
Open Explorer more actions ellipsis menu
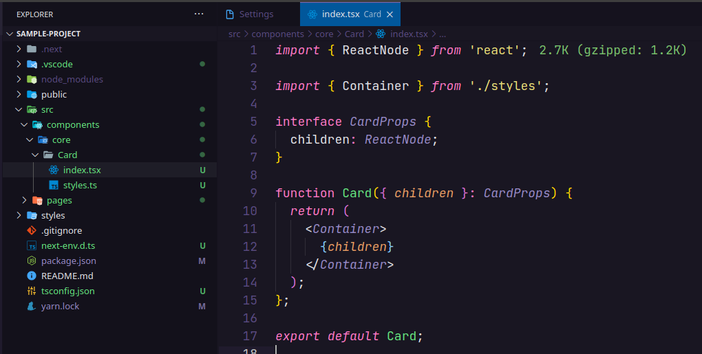(x=199, y=14)
